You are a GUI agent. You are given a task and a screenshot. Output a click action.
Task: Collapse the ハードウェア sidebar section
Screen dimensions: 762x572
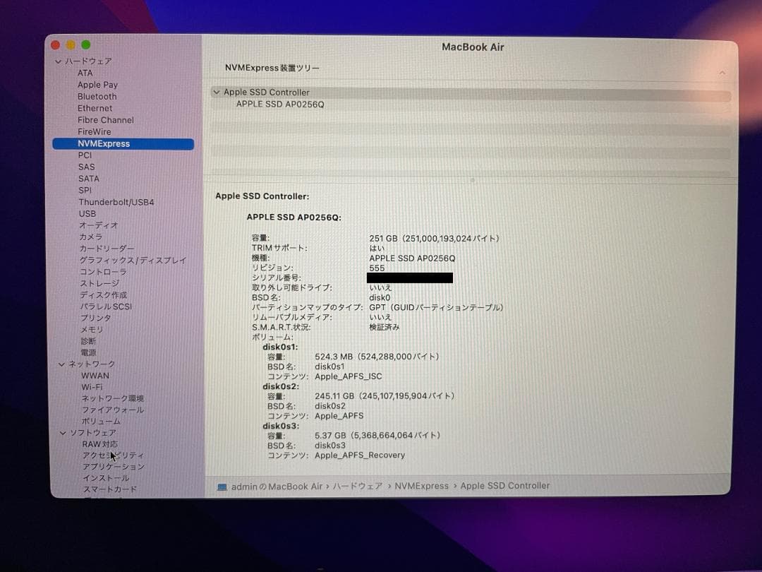click(x=59, y=61)
